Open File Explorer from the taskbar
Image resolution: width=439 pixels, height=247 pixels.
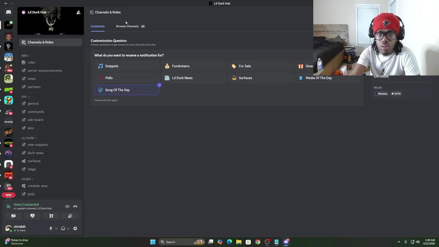click(239, 242)
